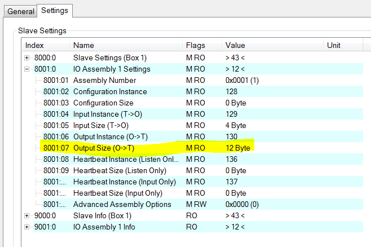Viewport: 371px width, 247px height.
Task: Collapse the 8001:0 IO Assembly 1 Settings node
Action: point(26,69)
